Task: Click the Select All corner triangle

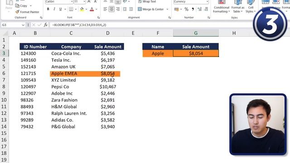Action: click(5, 33)
